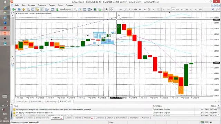Select the Text 'A' tool
This screenshot has width=221, height=124.
click(x=154, y=9)
